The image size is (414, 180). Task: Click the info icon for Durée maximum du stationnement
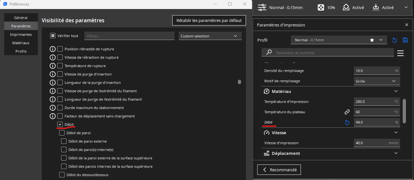(x=53, y=108)
